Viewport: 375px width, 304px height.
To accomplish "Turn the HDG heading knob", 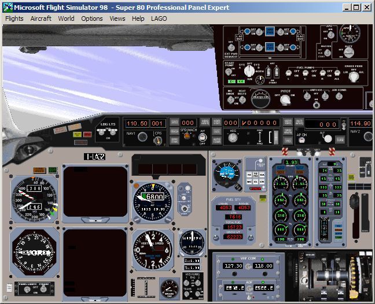I will coord(233,138).
